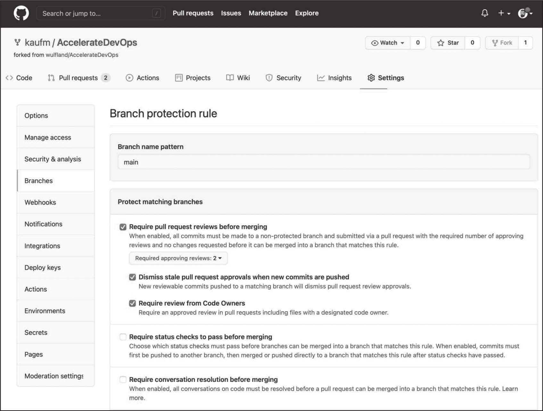Select Webhooks in the settings sidebar
Screen dimensions: 543x411
(x=40, y=203)
